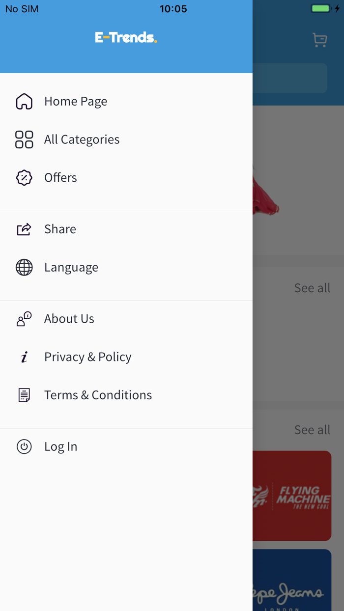This screenshot has height=611, width=344.
Task: Tap the Terms & Conditions document icon
Action: 24,394
